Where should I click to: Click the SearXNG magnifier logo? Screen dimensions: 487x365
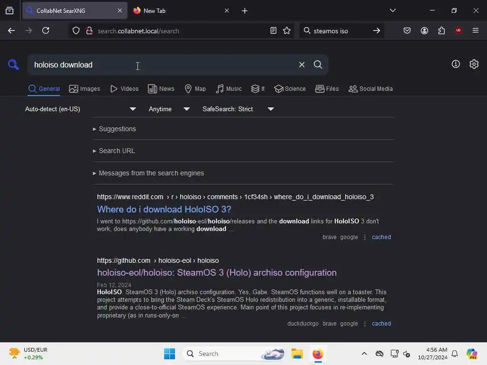coord(13,65)
